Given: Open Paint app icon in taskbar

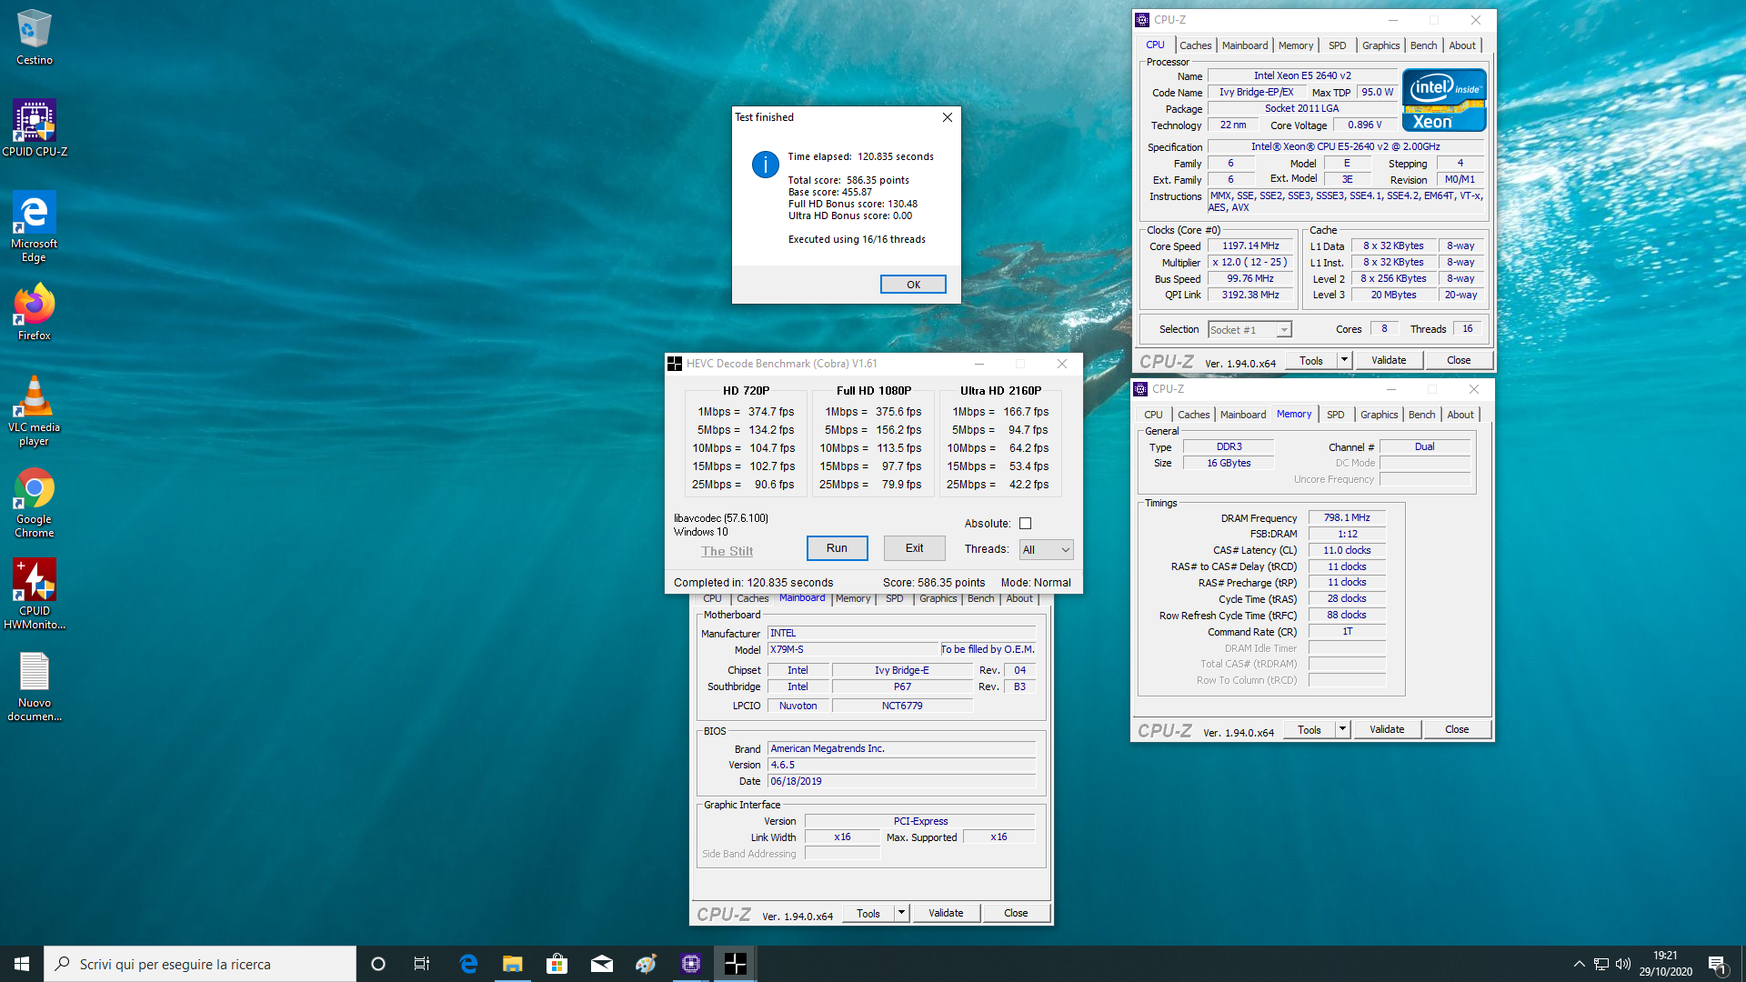Looking at the screenshot, I should [647, 964].
